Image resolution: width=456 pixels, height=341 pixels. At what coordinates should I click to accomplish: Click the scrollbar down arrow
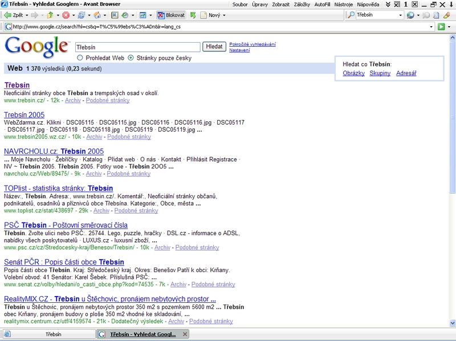pos(452,323)
